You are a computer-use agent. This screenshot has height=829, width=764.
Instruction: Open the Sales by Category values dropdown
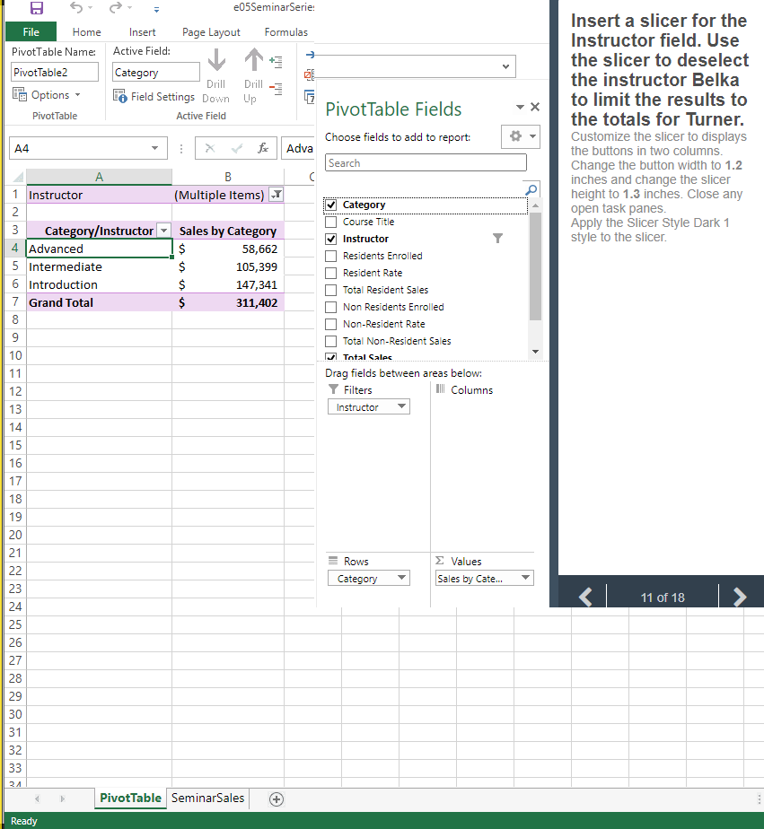coord(525,578)
